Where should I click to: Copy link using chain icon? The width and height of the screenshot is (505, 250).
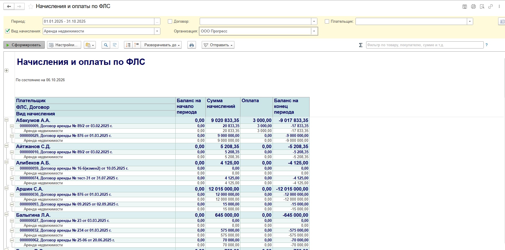coord(491,6)
